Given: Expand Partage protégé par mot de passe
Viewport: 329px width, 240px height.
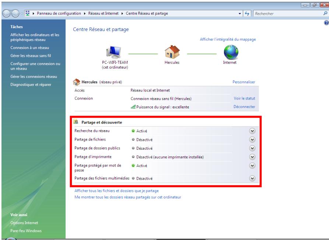Looking at the screenshot, I should click(x=252, y=166).
